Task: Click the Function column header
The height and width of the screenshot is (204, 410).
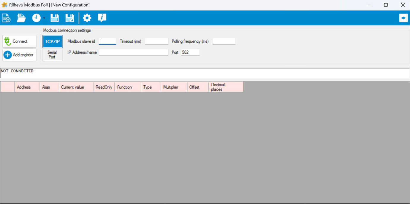Action: coord(128,87)
